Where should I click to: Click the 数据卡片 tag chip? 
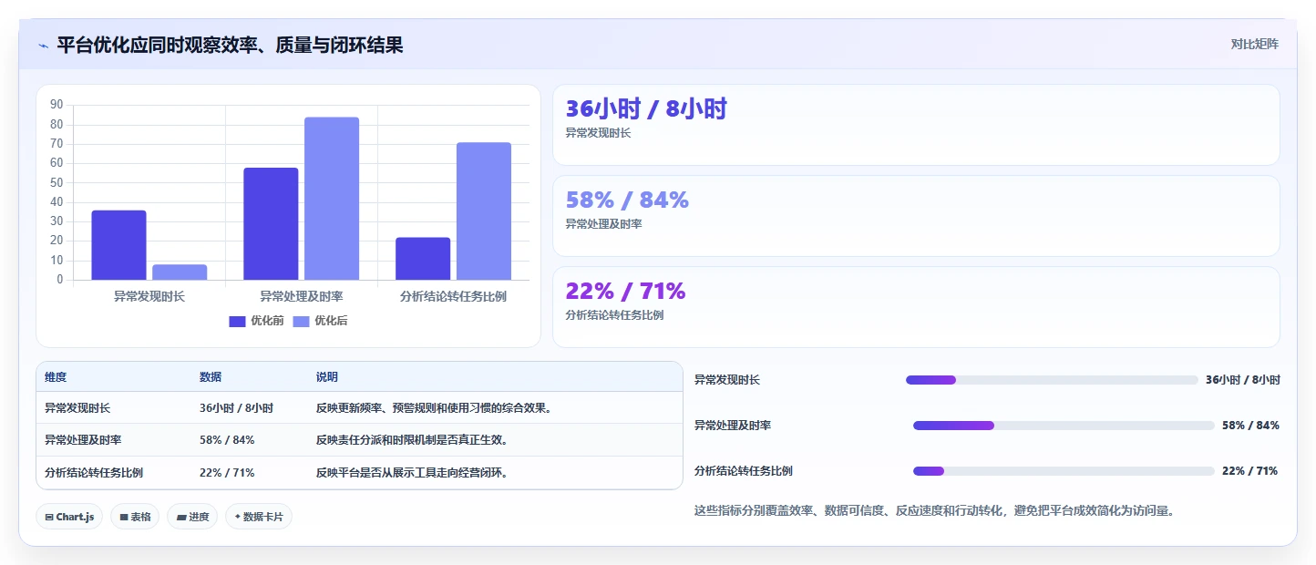[x=259, y=517]
